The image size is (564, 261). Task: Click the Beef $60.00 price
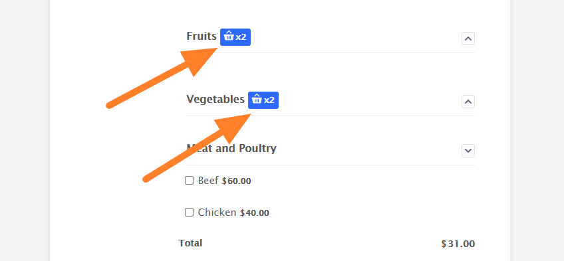tap(236, 181)
